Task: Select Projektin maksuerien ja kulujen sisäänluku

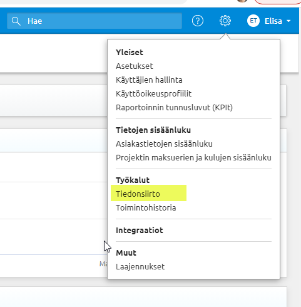Action: point(193,157)
